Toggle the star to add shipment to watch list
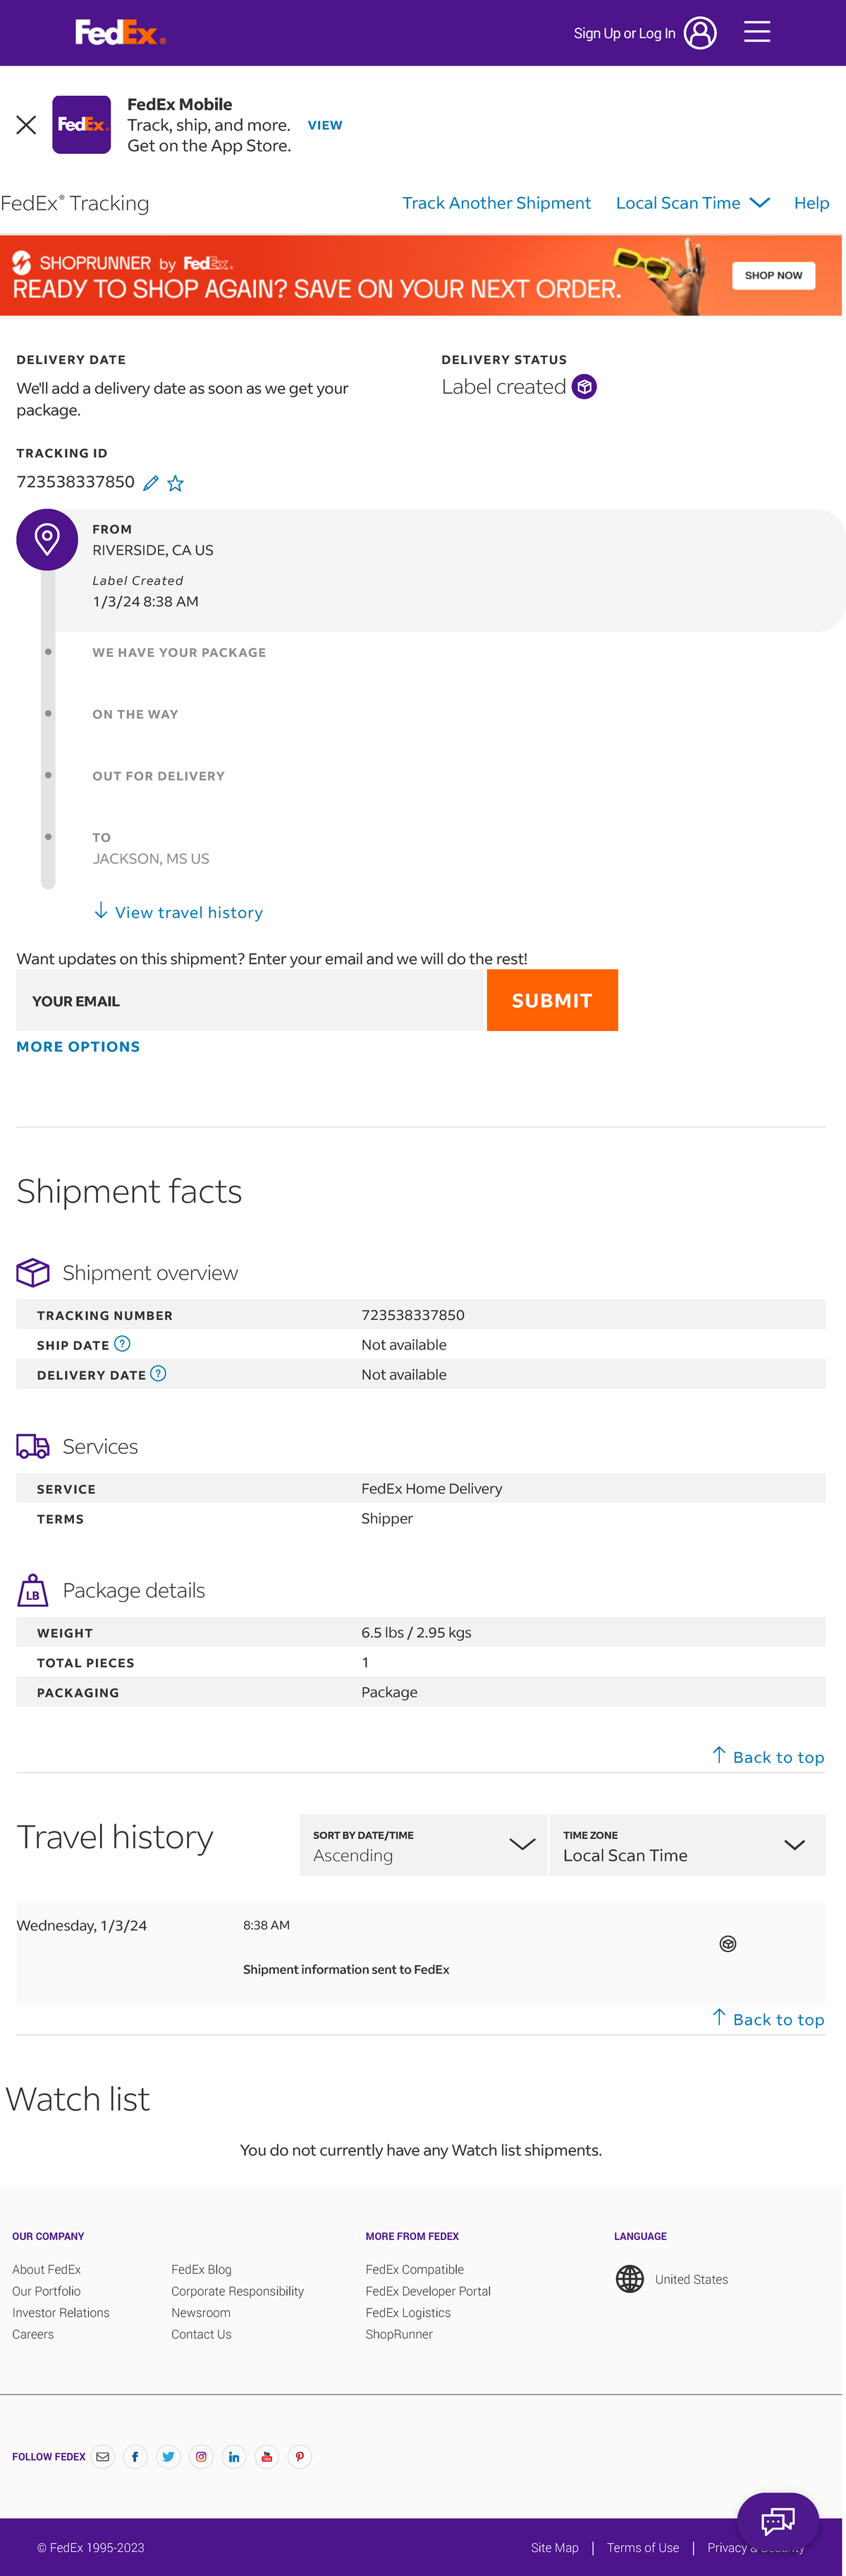Image resolution: width=846 pixels, height=2576 pixels. (x=176, y=483)
